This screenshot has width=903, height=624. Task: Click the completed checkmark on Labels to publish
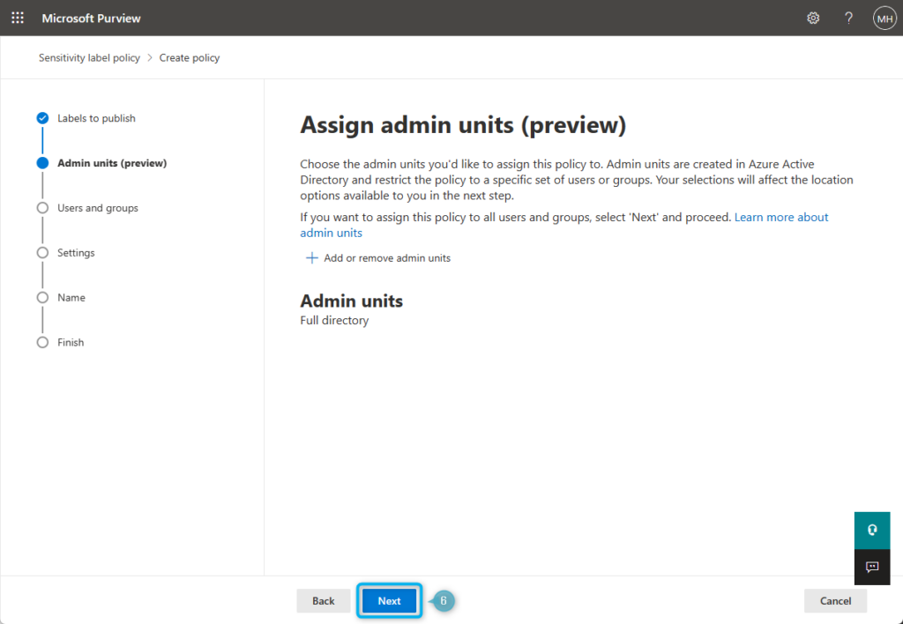tap(41, 117)
